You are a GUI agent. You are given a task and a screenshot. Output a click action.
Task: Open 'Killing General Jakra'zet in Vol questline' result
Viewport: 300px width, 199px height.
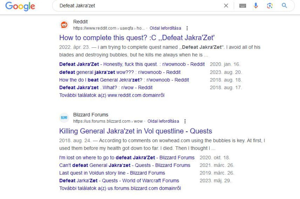point(136,131)
